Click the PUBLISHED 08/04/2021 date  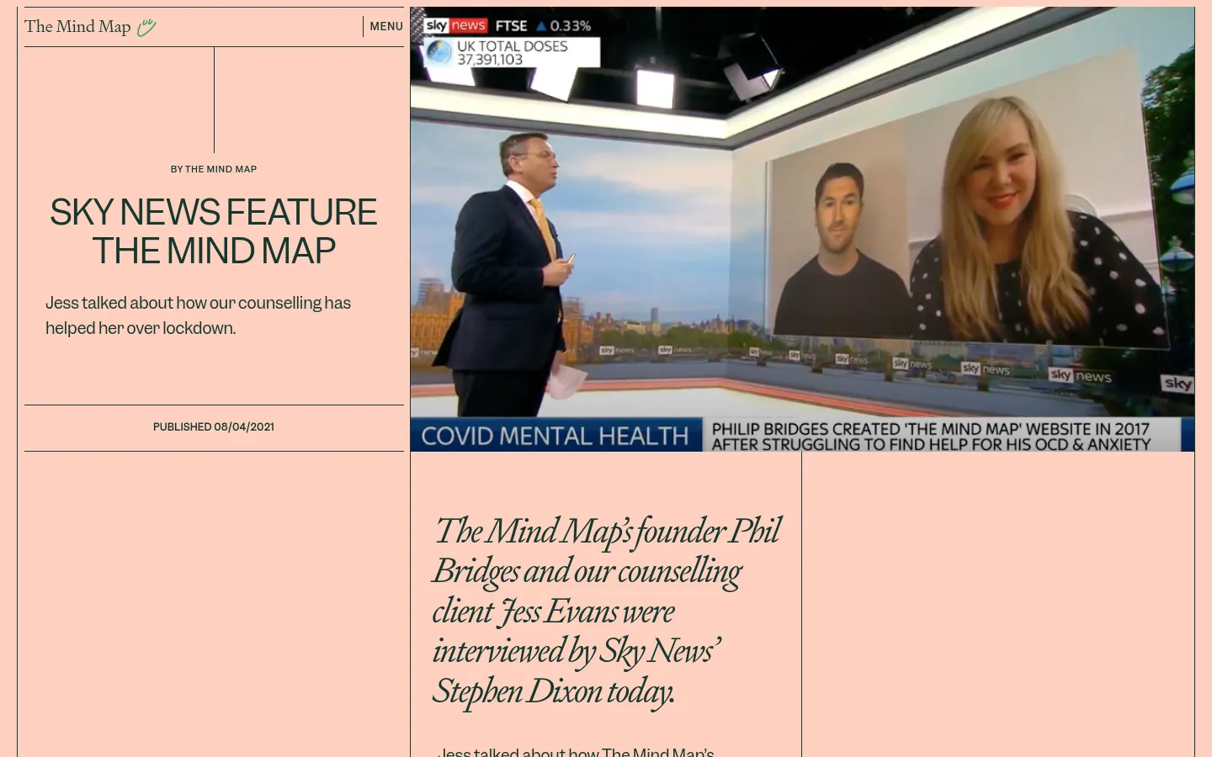tap(214, 427)
